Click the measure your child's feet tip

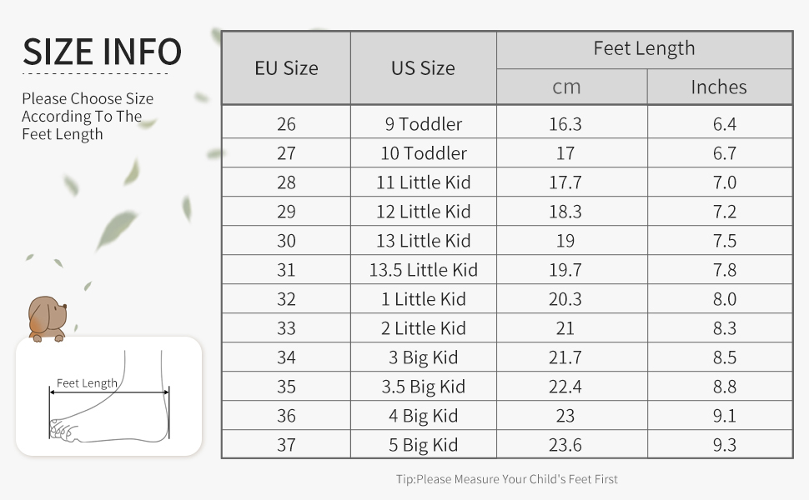click(x=506, y=479)
